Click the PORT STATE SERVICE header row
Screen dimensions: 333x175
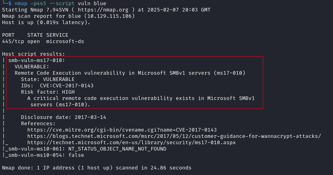tap(35, 35)
